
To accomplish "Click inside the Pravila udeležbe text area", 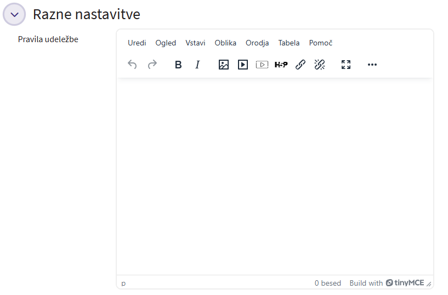I will [x=275, y=175].
